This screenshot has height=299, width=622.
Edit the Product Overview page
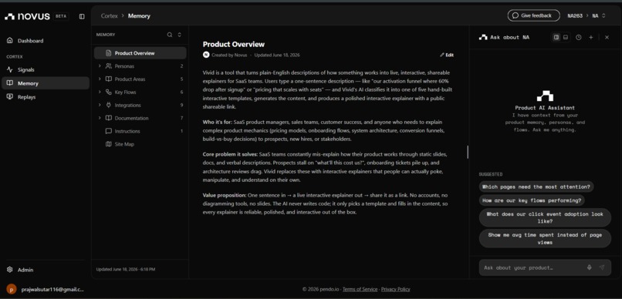[x=447, y=55]
